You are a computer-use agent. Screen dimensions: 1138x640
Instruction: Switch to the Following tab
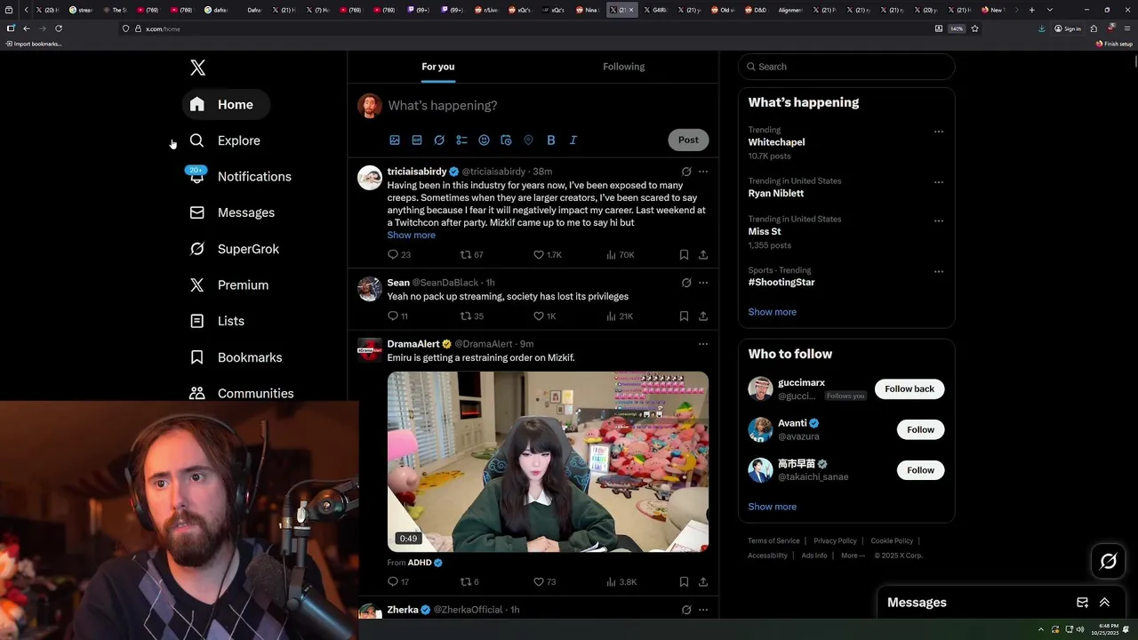[x=624, y=67]
